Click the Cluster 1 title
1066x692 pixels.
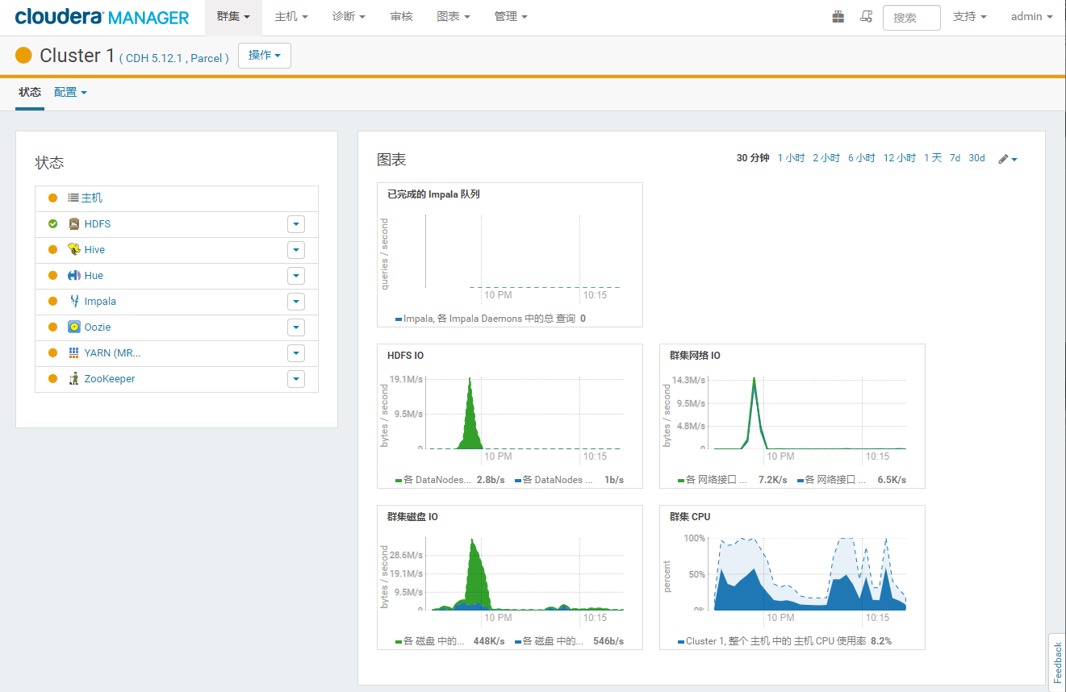coord(77,56)
